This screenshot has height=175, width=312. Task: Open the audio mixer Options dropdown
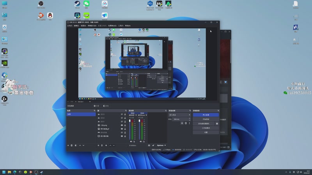[160, 145]
